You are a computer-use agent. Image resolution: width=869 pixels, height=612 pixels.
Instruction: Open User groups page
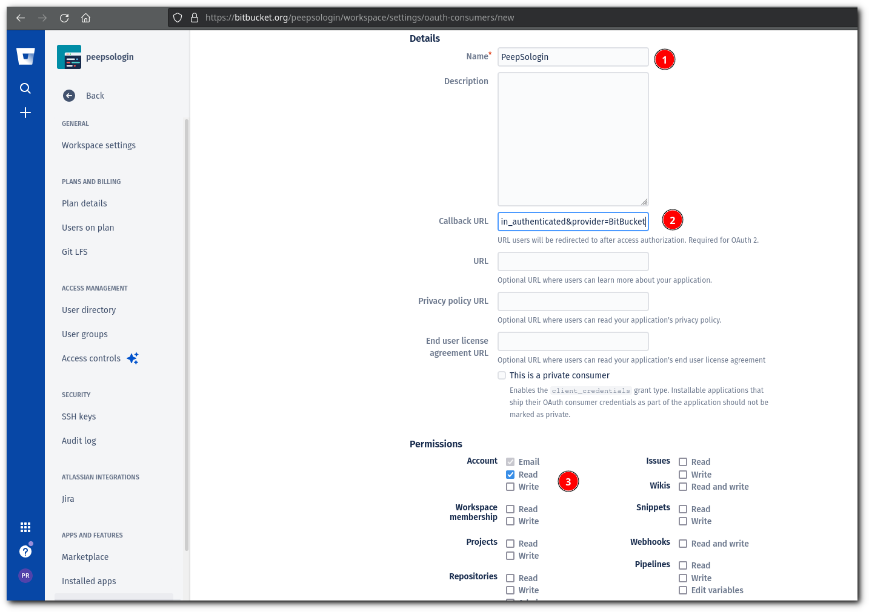click(85, 334)
